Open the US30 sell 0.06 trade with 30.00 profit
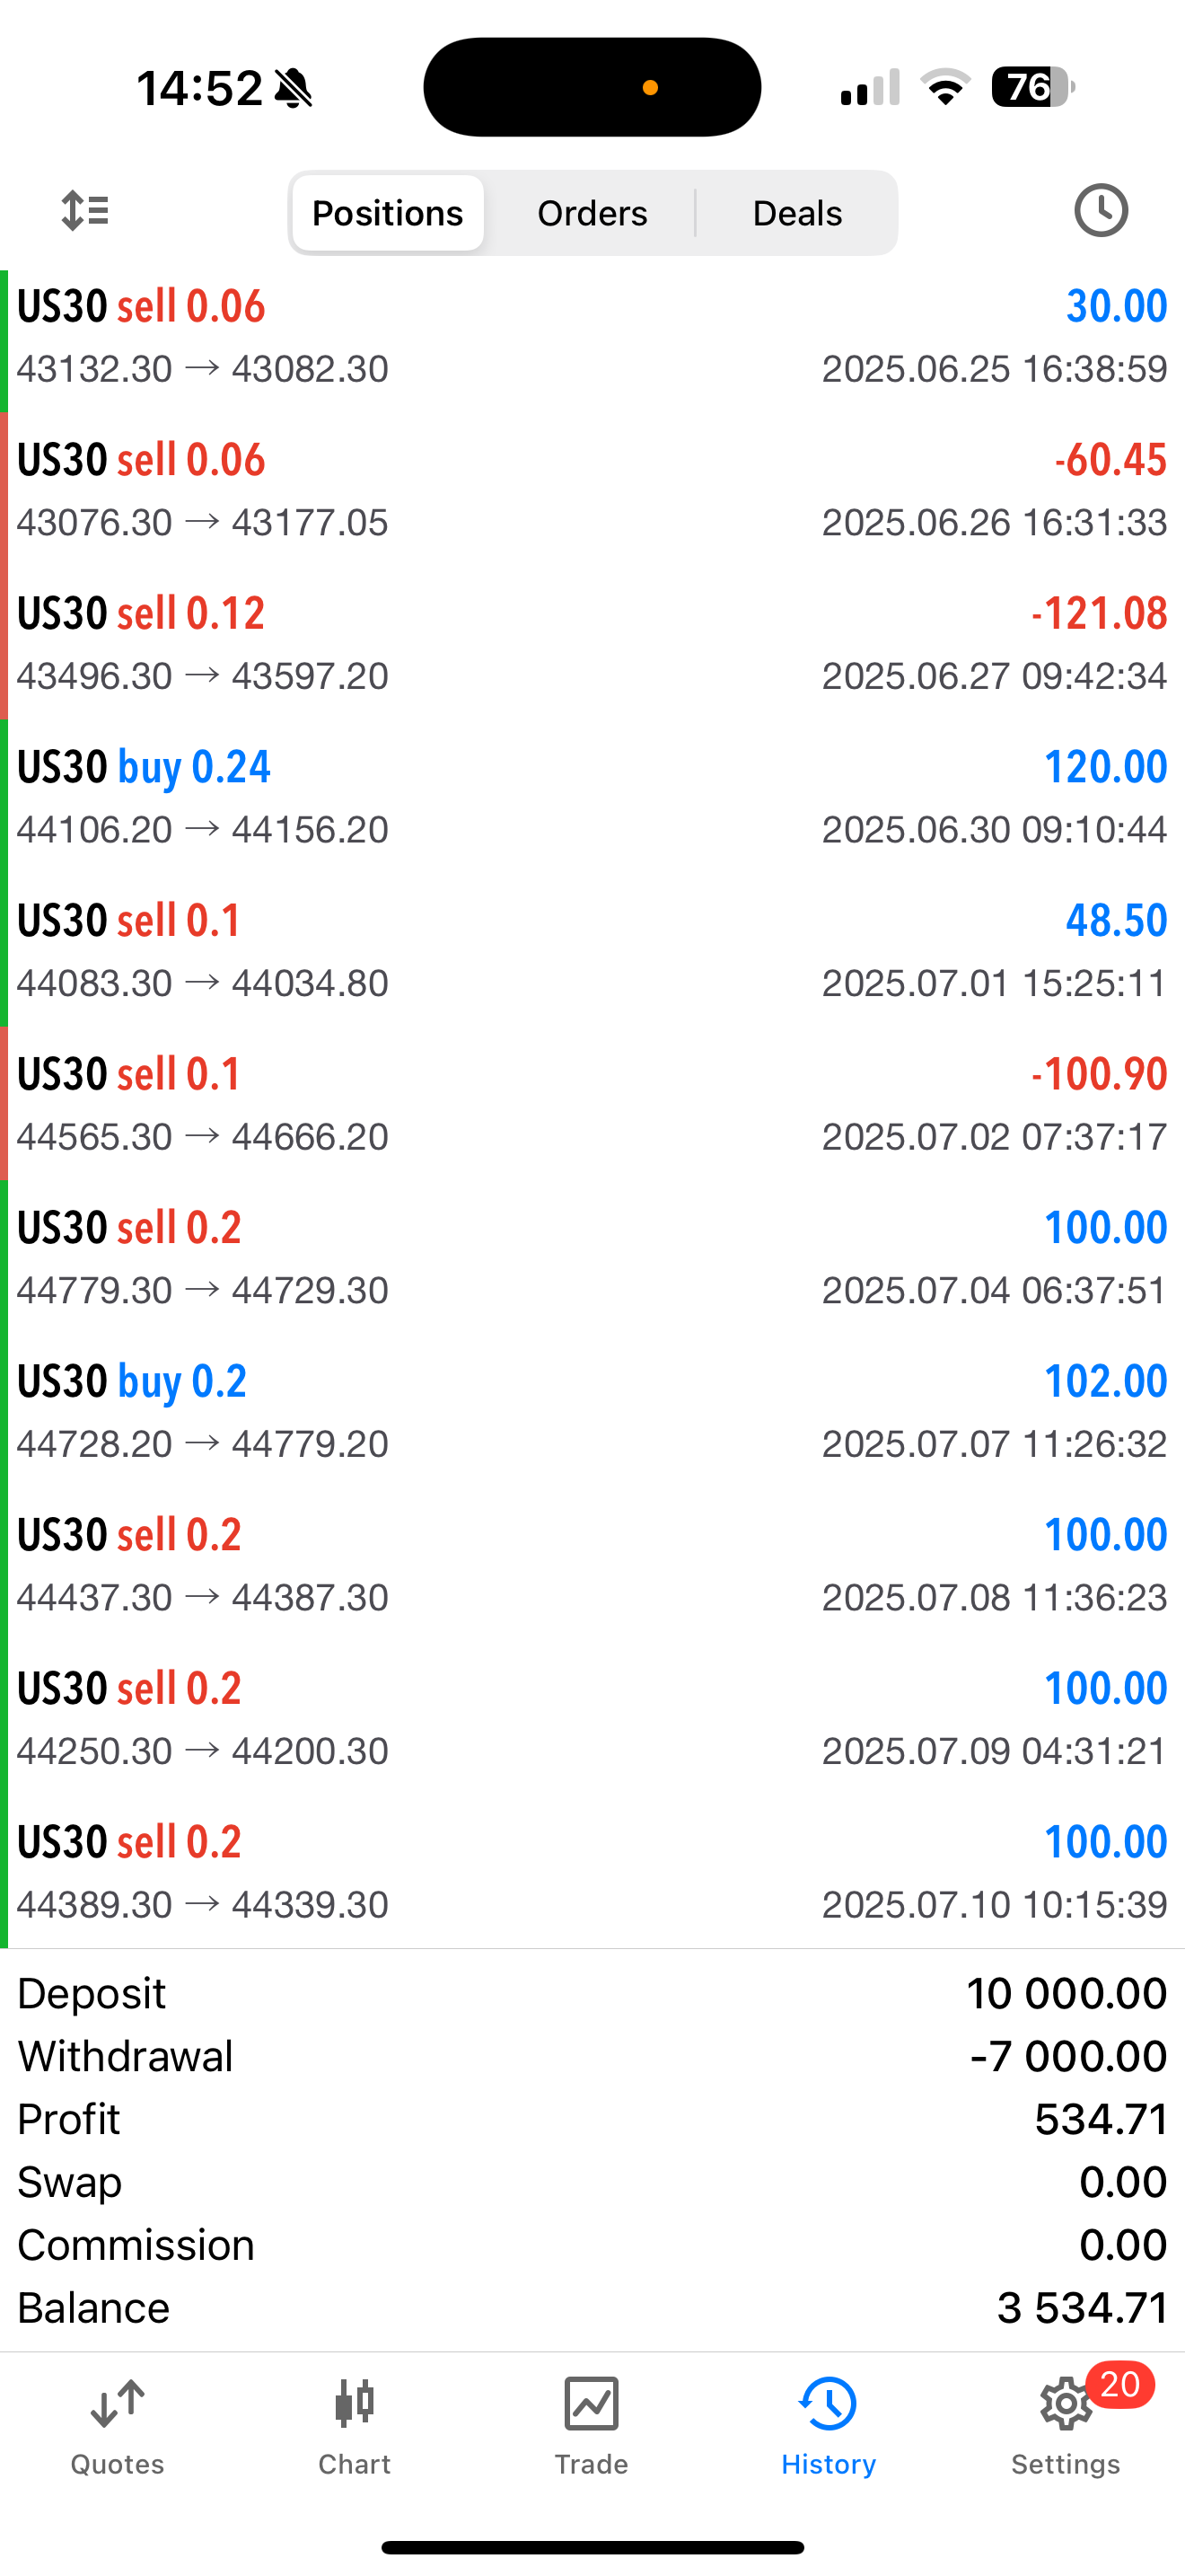 coord(592,337)
